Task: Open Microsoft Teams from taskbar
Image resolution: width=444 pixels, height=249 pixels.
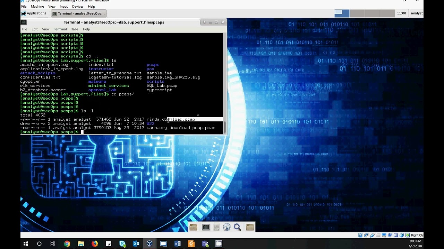Action: point(205,244)
